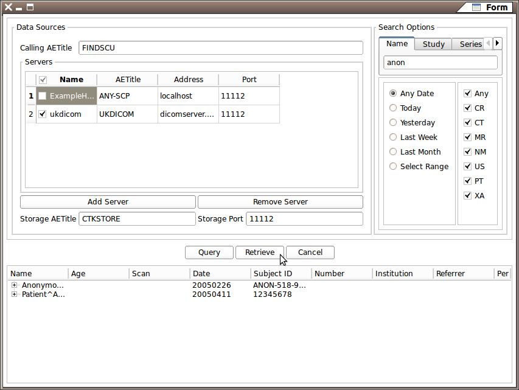Click the right tab scroll arrow
This screenshot has width=519, height=390.
pyautogui.click(x=498, y=43)
